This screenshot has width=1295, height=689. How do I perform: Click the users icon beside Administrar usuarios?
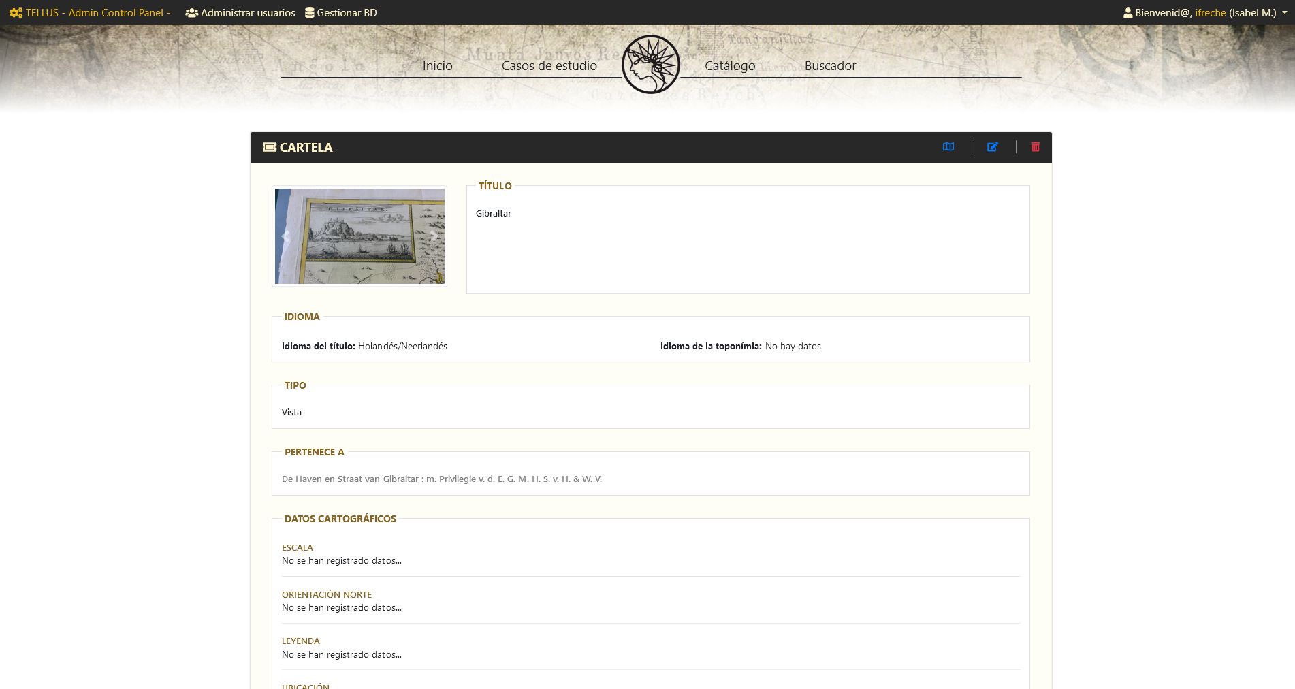point(191,12)
